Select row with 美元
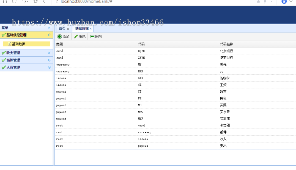 (176, 65)
